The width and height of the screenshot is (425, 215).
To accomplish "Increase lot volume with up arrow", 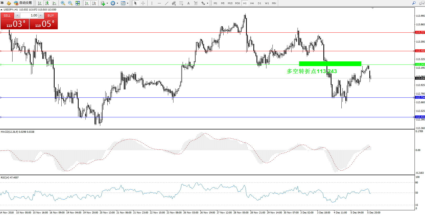I will [x=40, y=15].
